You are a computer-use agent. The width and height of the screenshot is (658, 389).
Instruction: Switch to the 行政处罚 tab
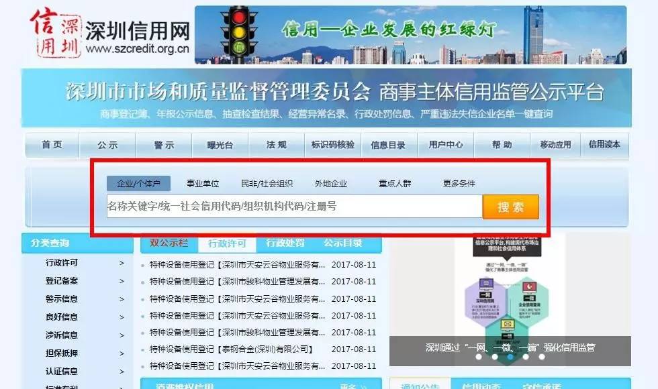(x=285, y=243)
